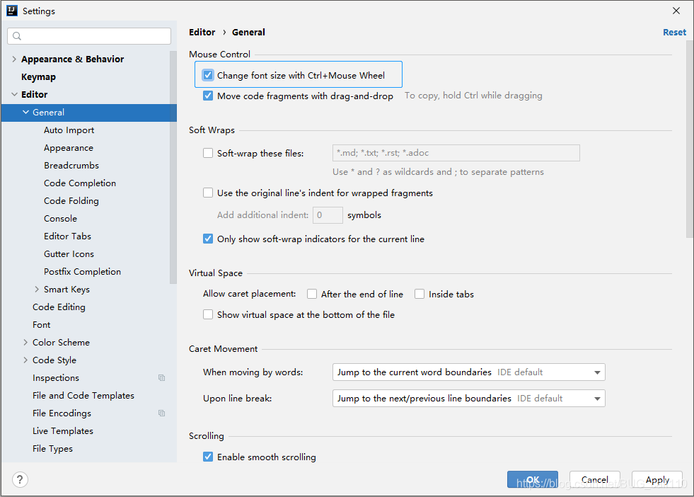Click the page icon beside File Encodings
This screenshot has height=497, width=694.
pyautogui.click(x=161, y=413)
